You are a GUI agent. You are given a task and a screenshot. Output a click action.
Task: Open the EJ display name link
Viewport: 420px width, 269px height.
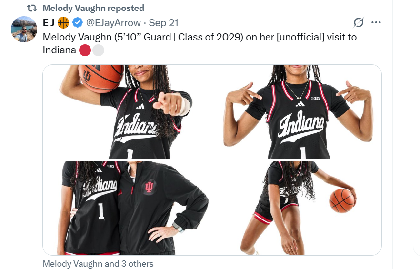[x=48, y=23]
